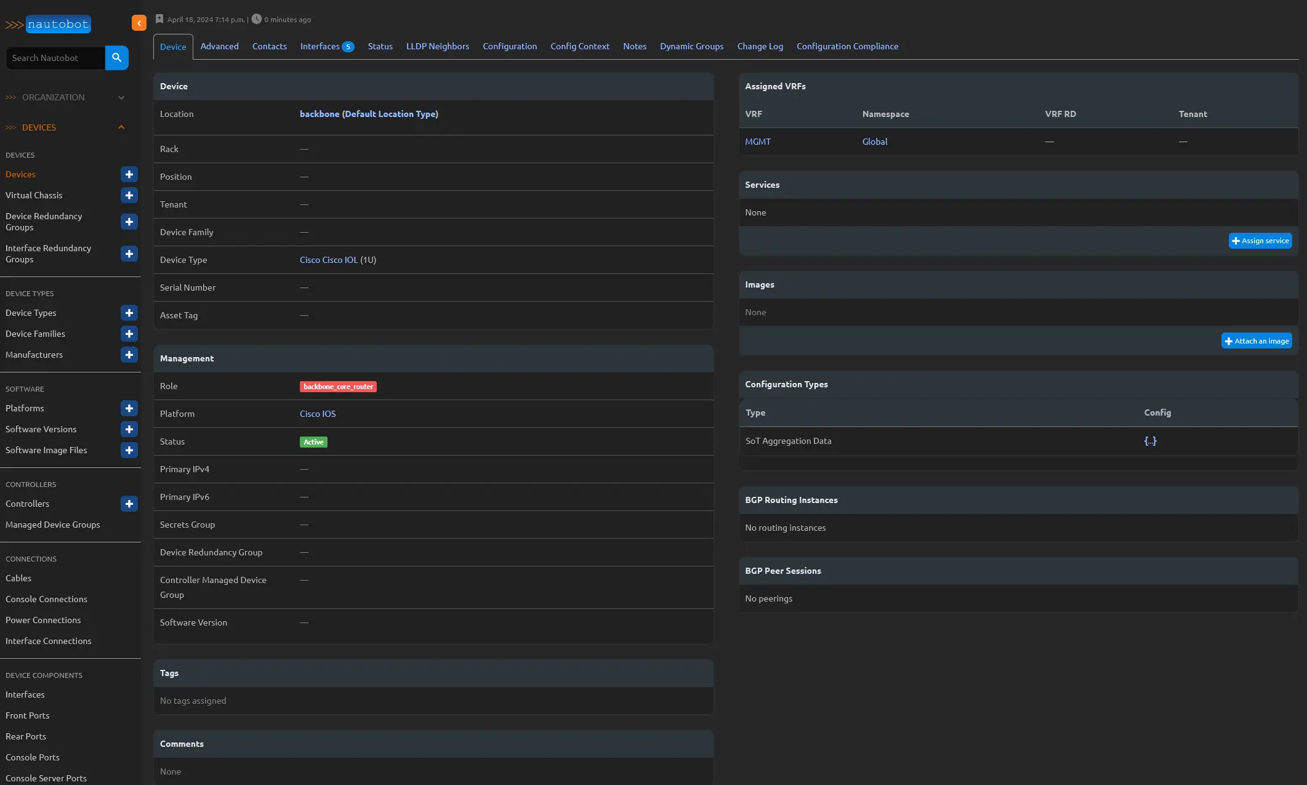Screen dimensions: 1307x785
Task: Click the Assign service button
Action: tap(1260, 241)
